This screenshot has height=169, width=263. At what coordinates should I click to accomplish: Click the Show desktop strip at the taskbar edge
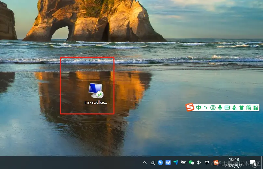(262, 162)
